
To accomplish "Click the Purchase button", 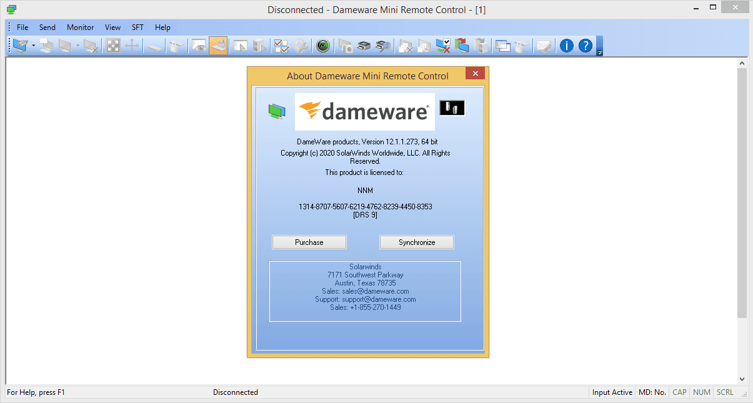I will 309,242.
